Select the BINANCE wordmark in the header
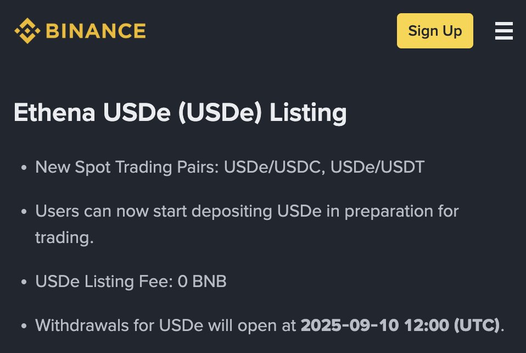 pos(97,31)
